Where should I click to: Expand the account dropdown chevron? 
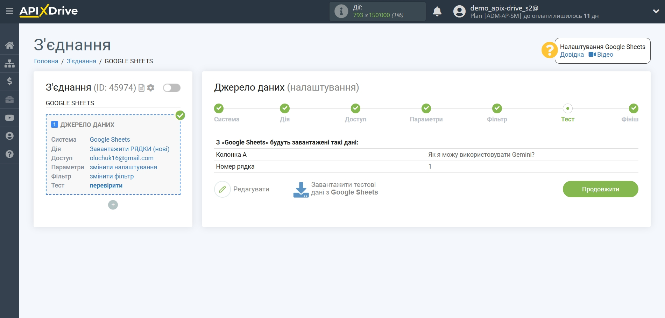coord(656,11)
